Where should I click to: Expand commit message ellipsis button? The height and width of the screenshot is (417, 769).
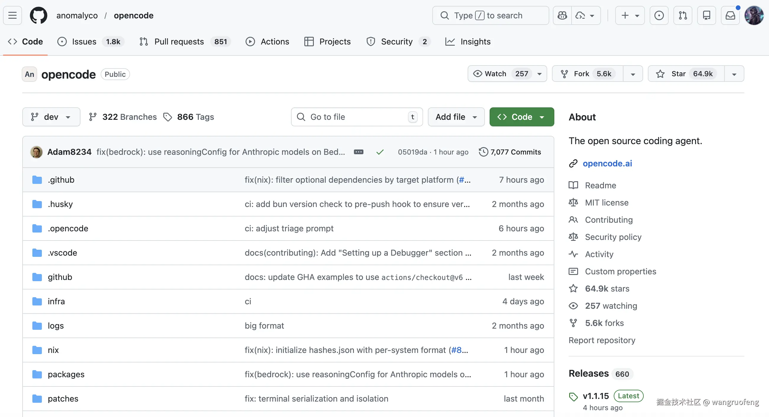point(359,152)
